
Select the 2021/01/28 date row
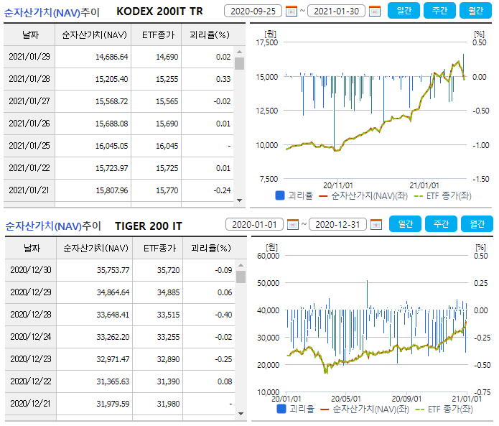pos(118,79)
